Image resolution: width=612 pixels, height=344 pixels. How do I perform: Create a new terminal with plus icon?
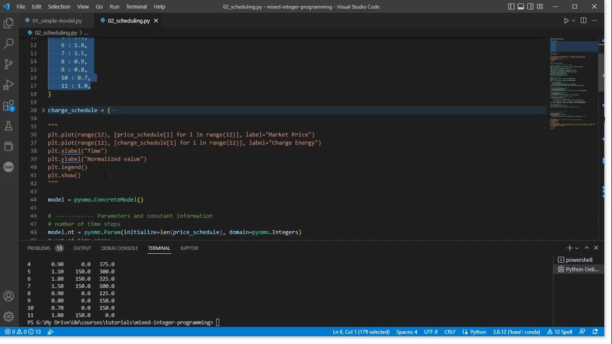coord(569,248)
